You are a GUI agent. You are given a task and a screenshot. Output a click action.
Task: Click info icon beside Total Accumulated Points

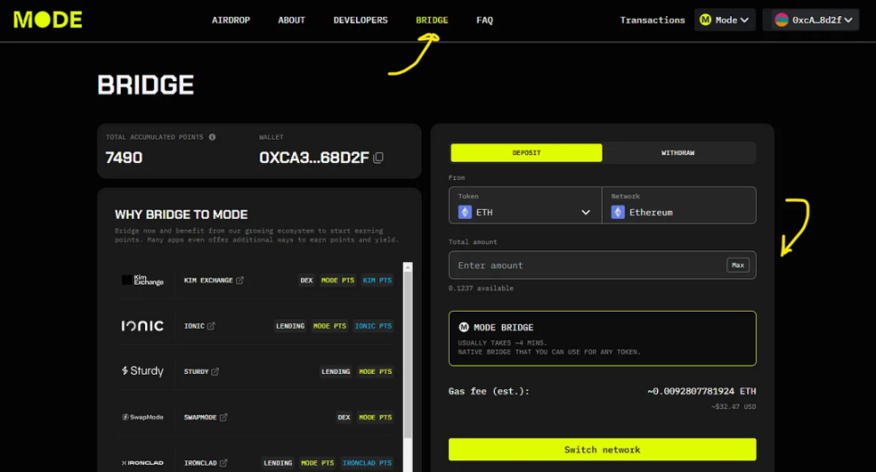(x=213, y=137)
